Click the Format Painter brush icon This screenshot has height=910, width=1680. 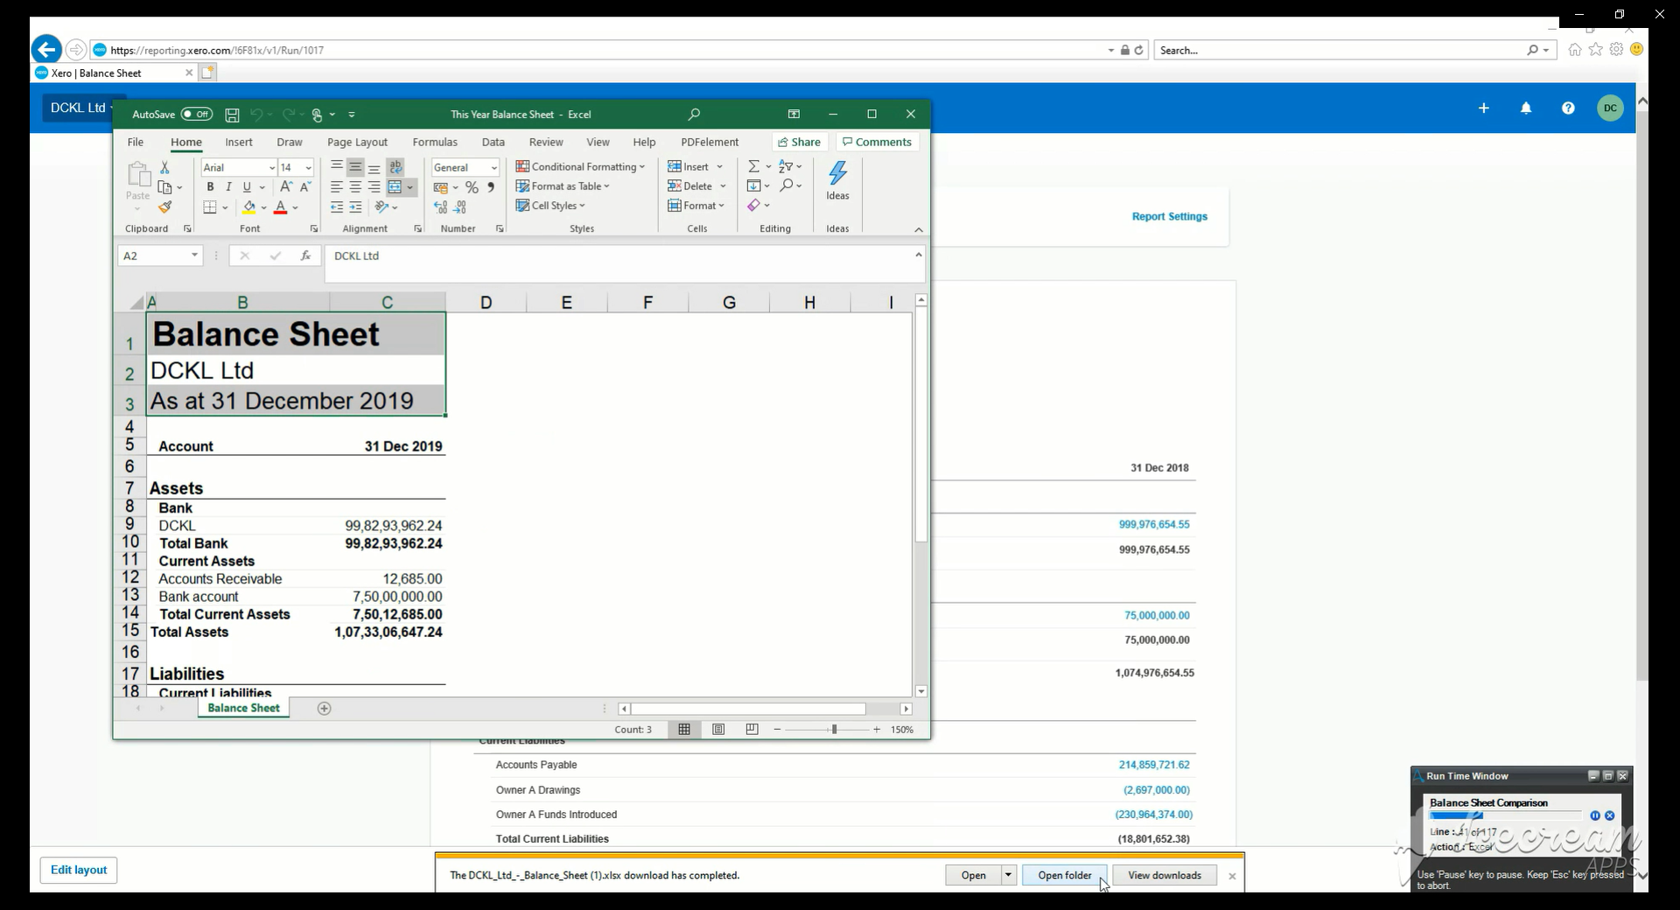point(164,207)
